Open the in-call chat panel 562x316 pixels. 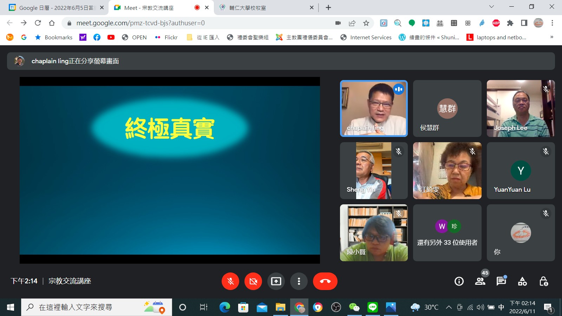click(x=501, y=281)
